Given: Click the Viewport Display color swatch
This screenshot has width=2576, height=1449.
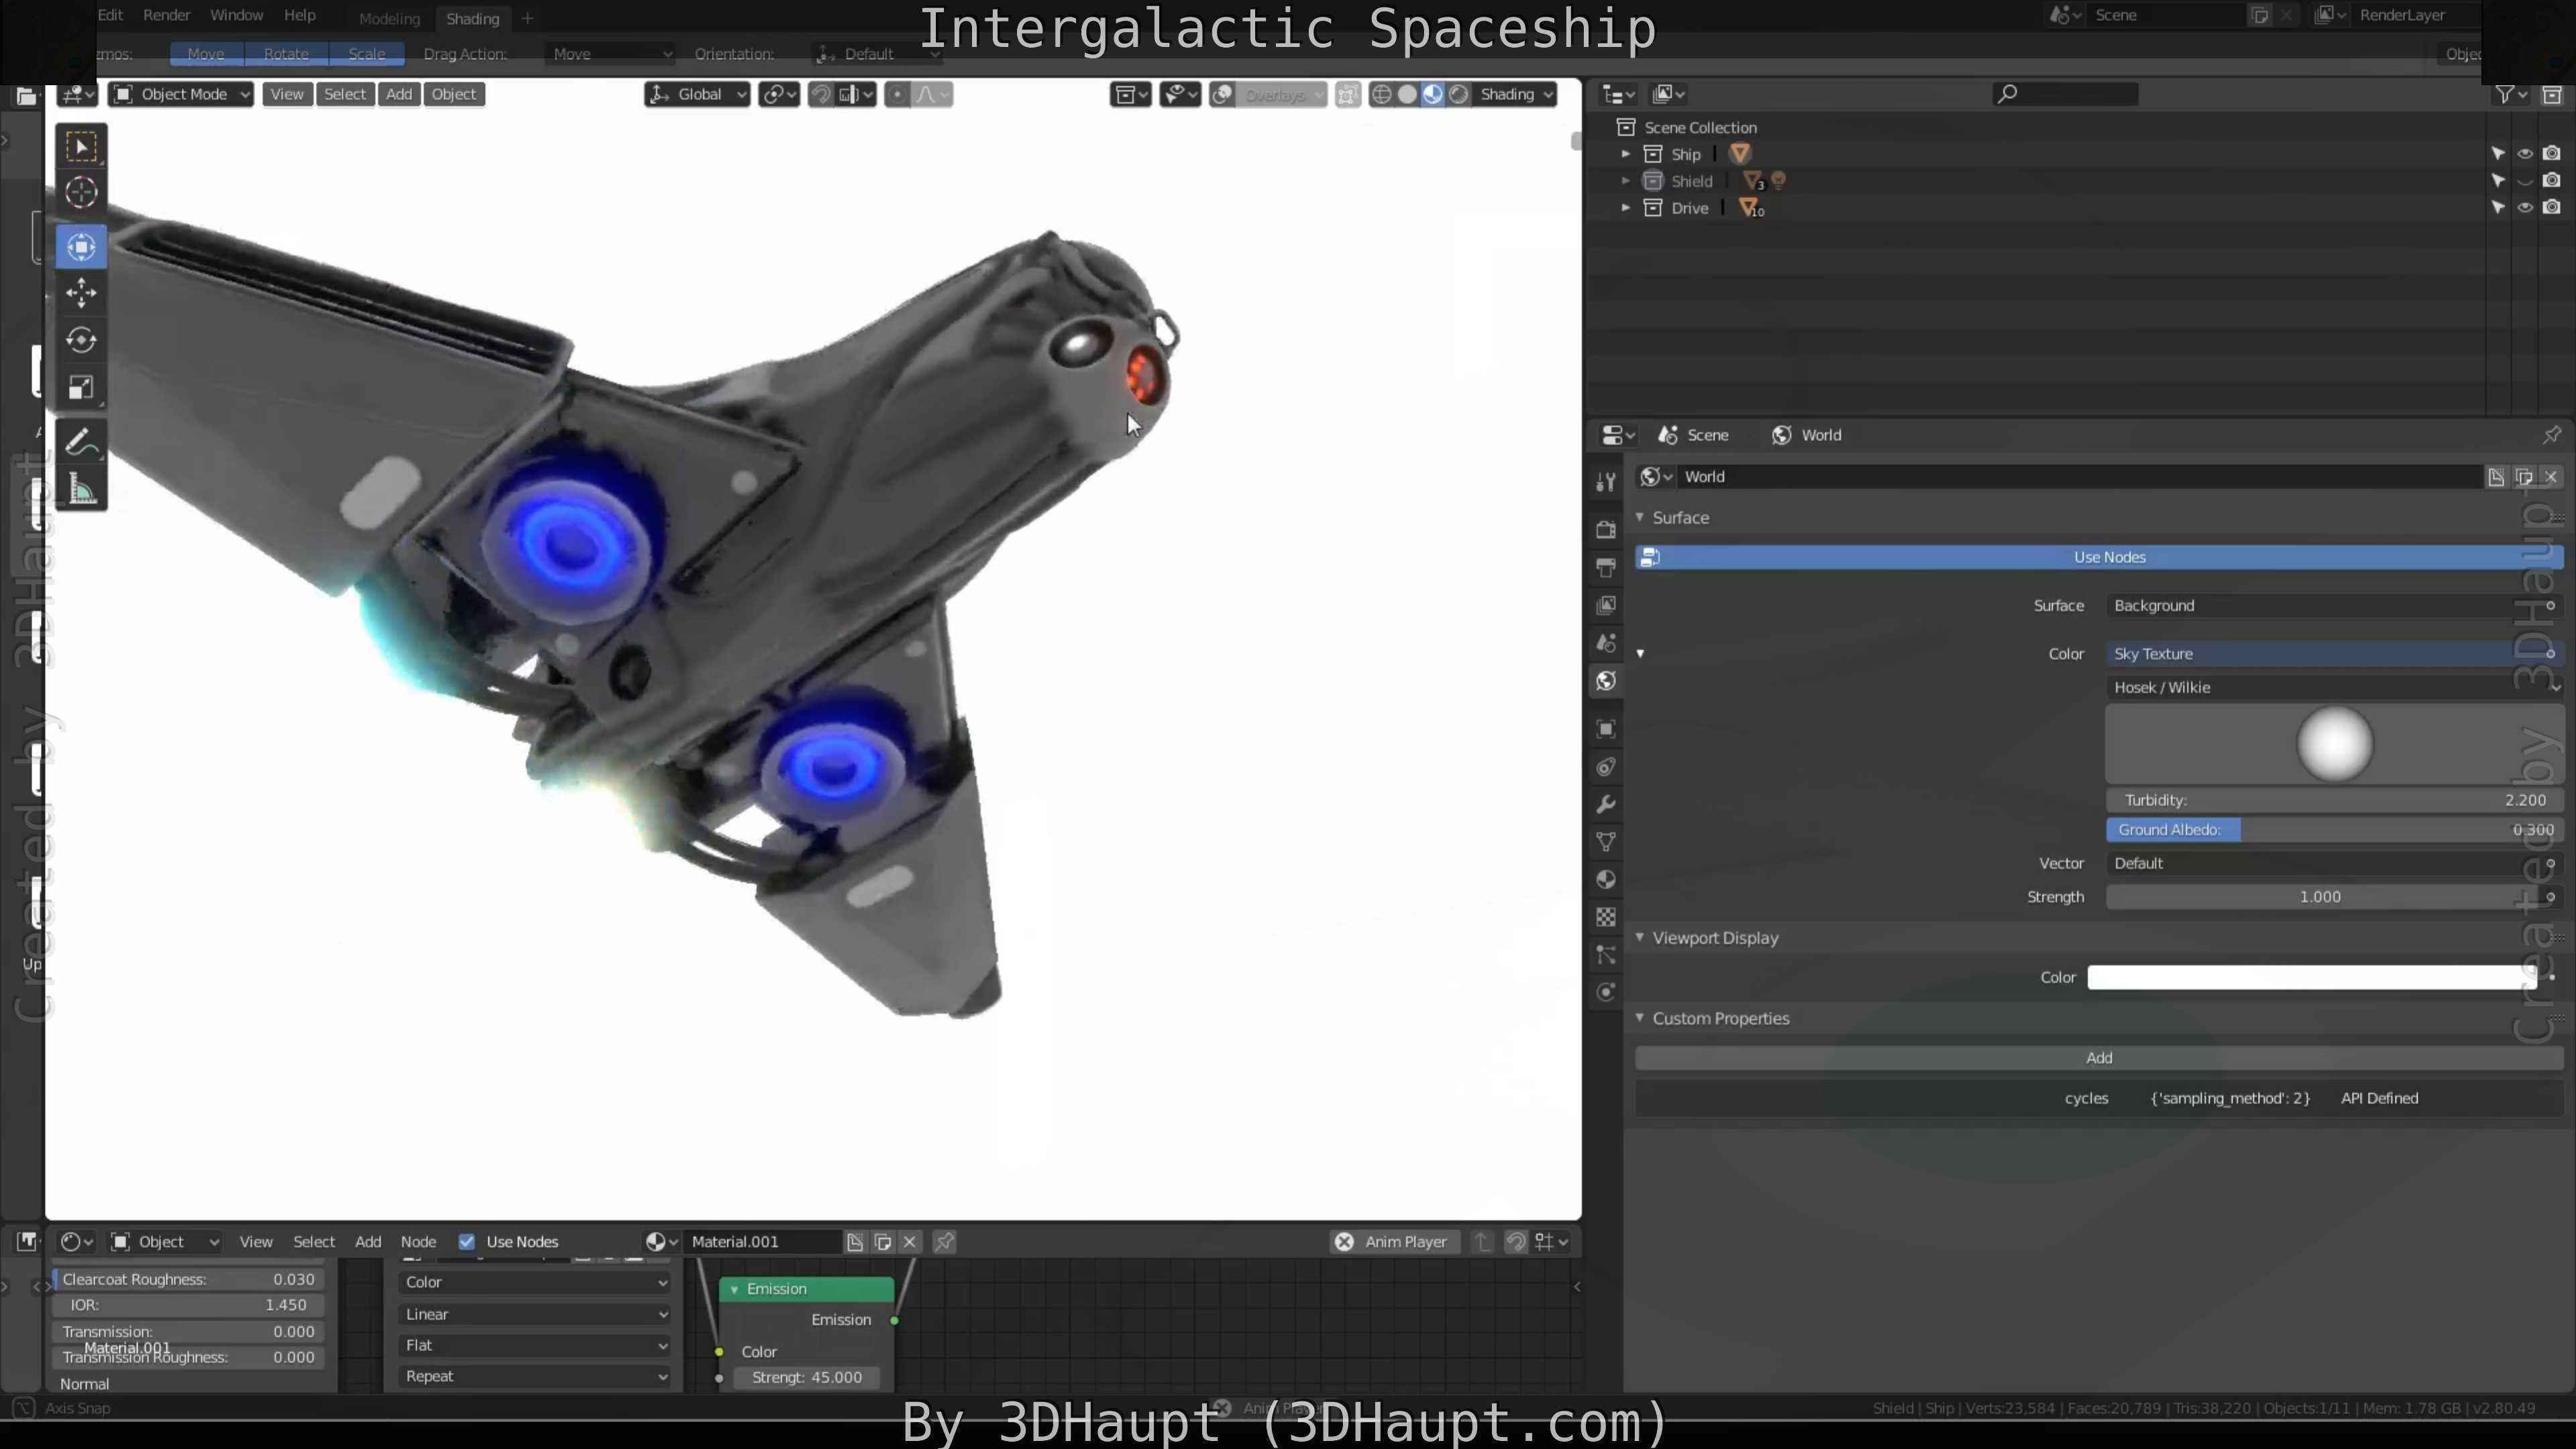Looking at the screenshot, I should coord(2310,977).
